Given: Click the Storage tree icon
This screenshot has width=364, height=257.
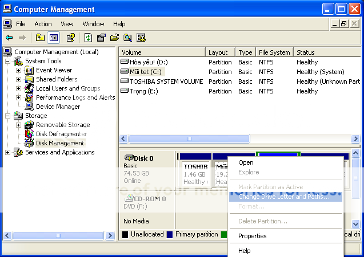Looking at the screenshot, I should point(18,116).
